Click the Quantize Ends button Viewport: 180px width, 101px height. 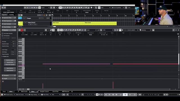tap(10, 62)
